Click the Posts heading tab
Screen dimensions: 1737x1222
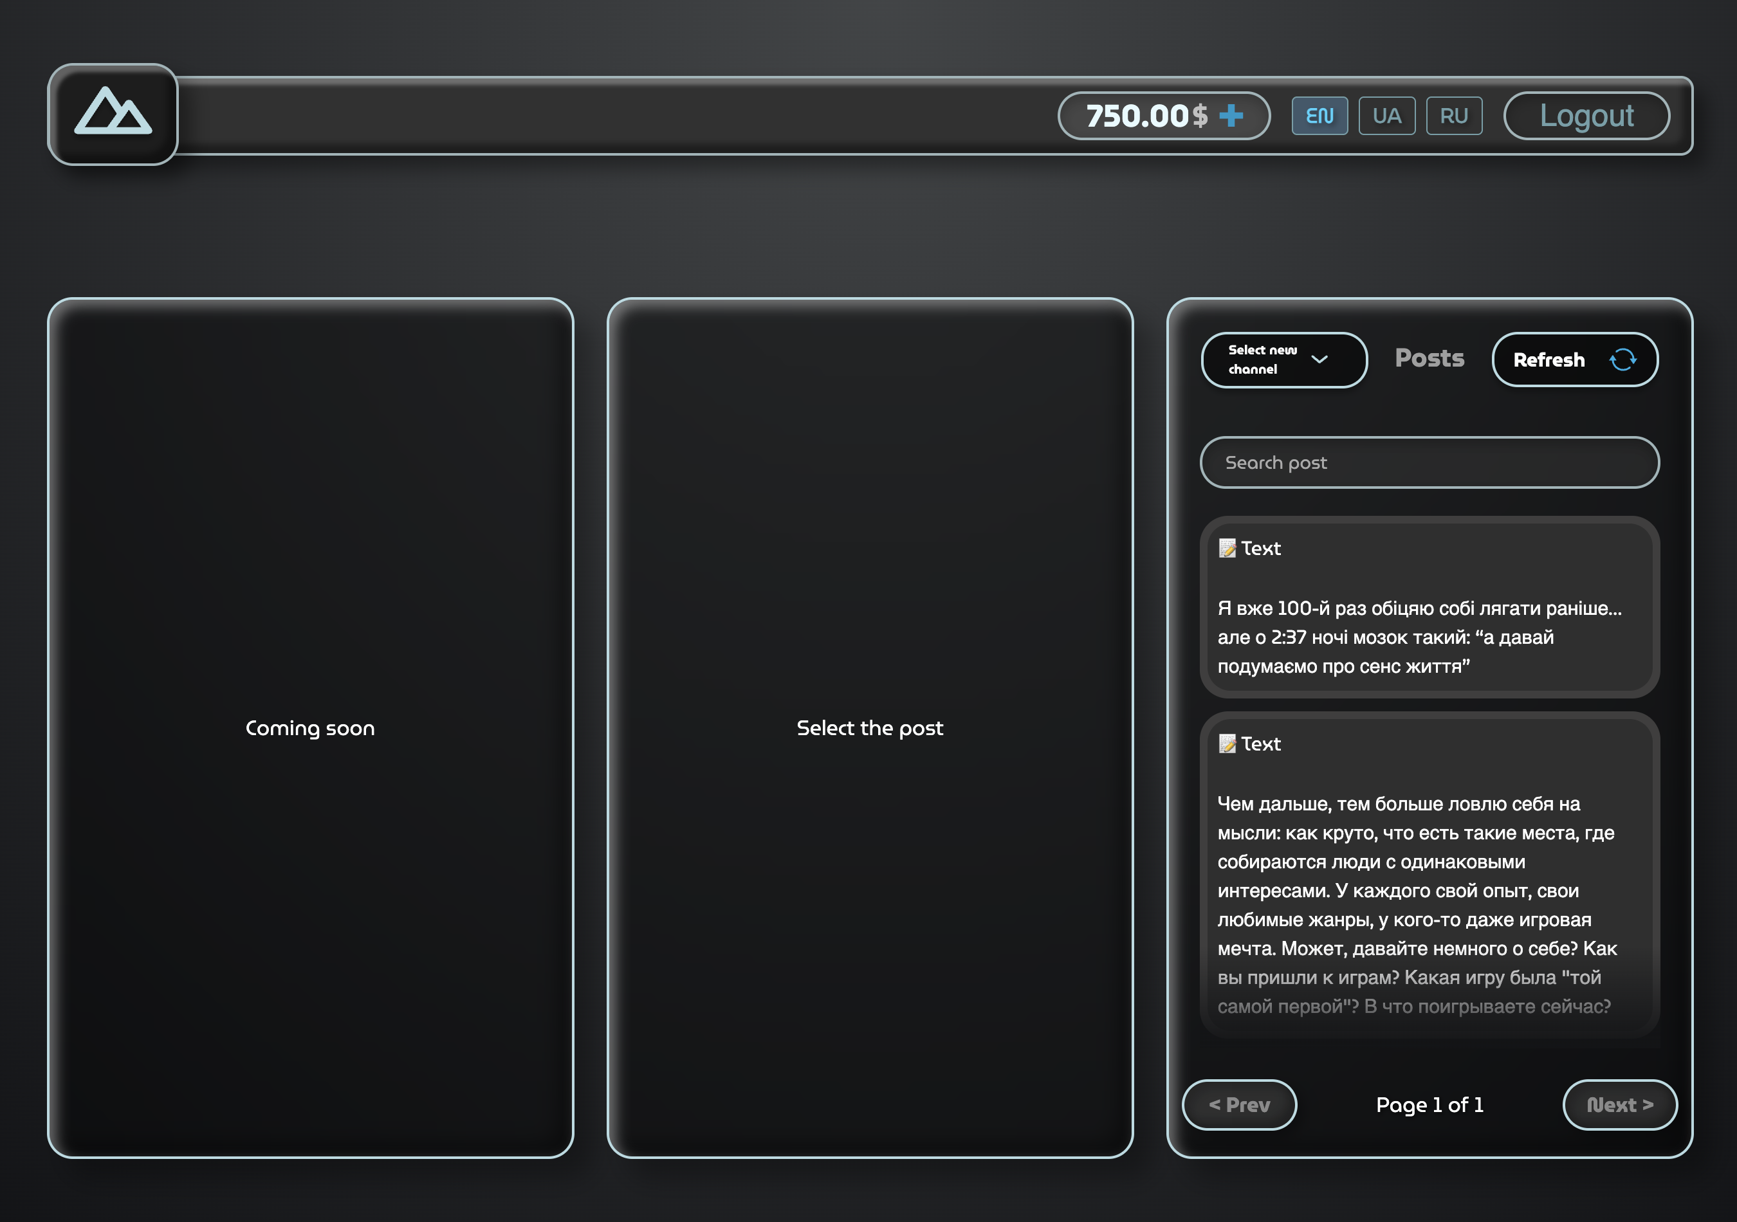(1429, 358)
